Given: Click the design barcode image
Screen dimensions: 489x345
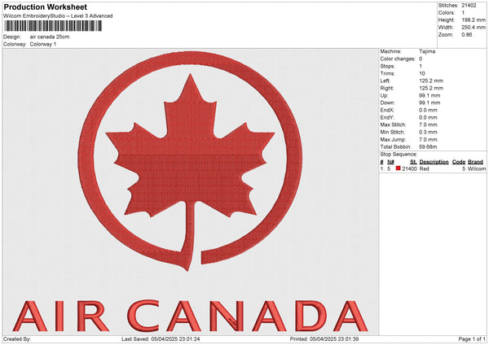Looking at the screenshot, I should pos(53,26).
